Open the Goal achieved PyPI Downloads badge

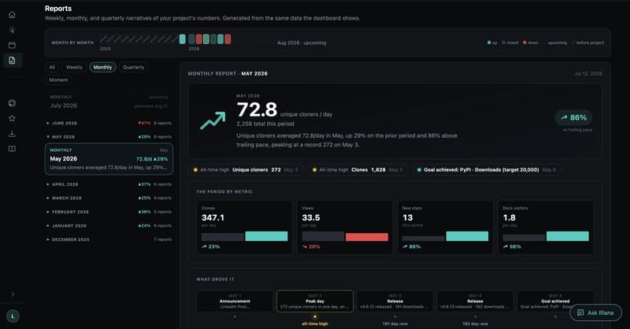click(x=487, y=170)
